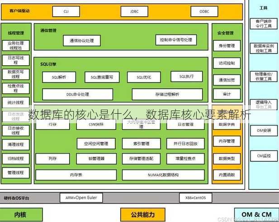Select the 逻辑导入导出工具 box
Image resolution: width=279 pixels, height=222 pixels.
[x=264, y=105]
